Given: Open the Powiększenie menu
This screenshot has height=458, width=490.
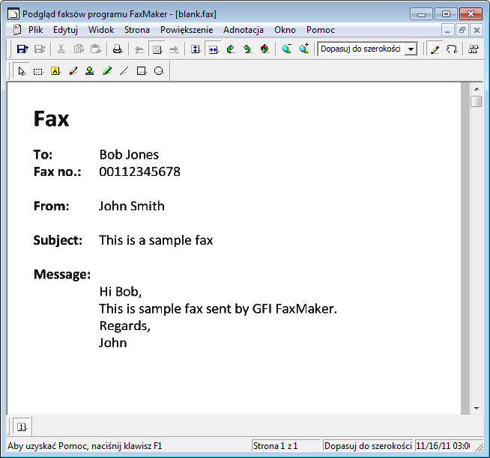Looking at the screenshot, I should [x=187, y=30].
